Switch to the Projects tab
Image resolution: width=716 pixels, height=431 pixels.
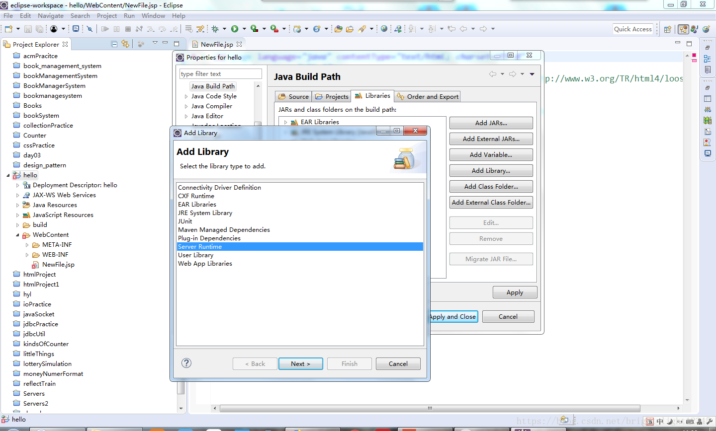coord(331,96)
